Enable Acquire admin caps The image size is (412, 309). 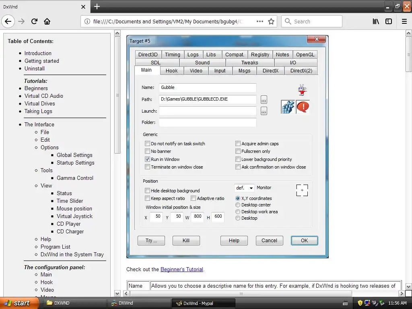pos(238,144)
